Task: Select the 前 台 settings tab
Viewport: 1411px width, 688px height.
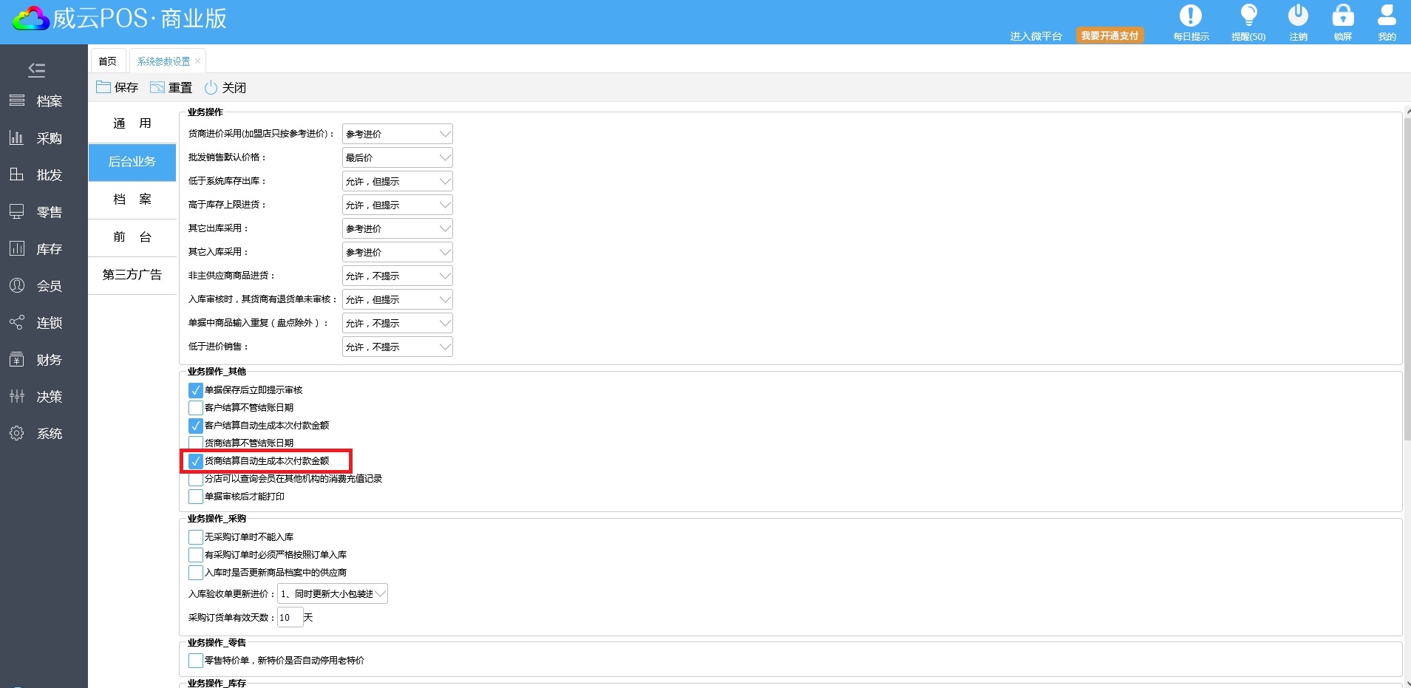Action: (x=132, y=237)
